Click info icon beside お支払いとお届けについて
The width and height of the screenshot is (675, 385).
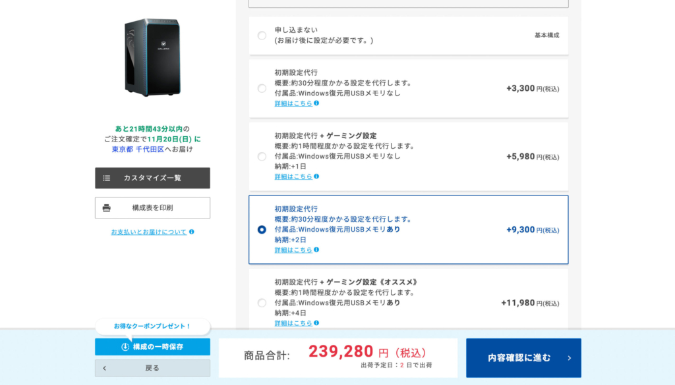click(192, 232)
